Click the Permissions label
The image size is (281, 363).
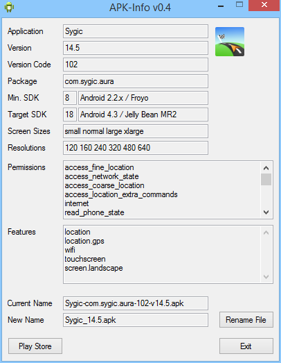26,167
